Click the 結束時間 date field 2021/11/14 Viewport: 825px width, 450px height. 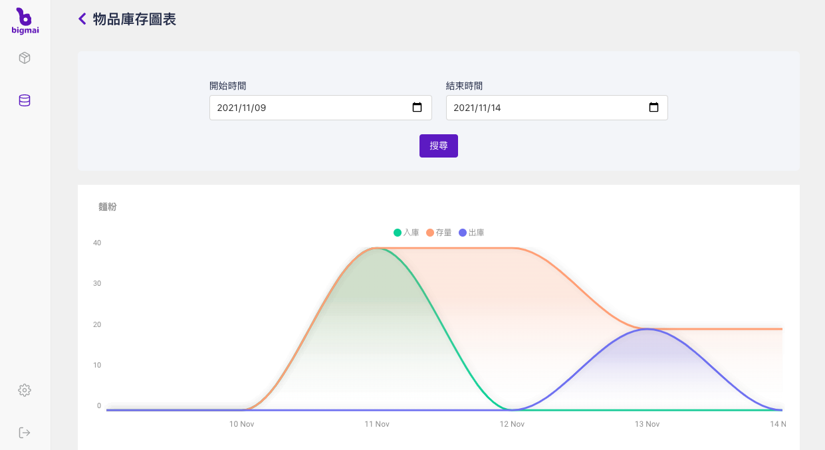pos(557,108)
